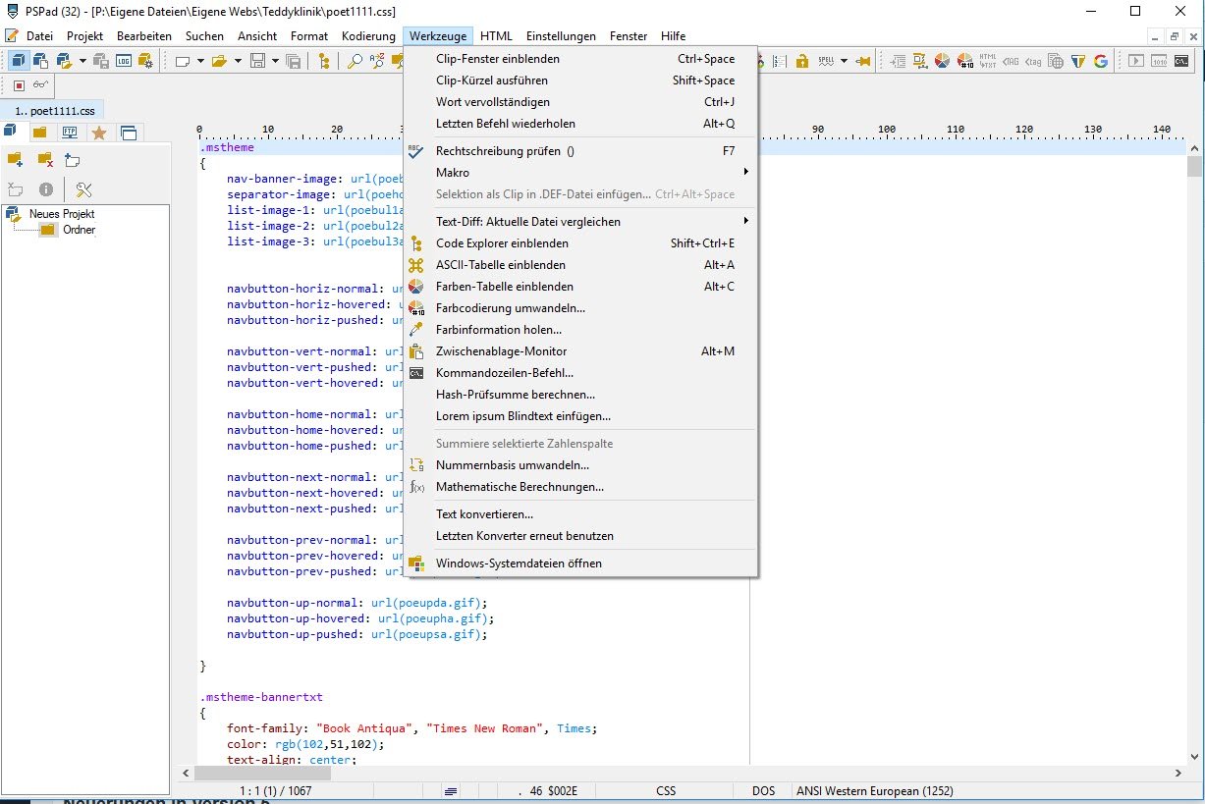Select ASCII-Tabelle einblenden menu entry
Image resolution: width=1205 pixels, height=804 pixels.
500,265
